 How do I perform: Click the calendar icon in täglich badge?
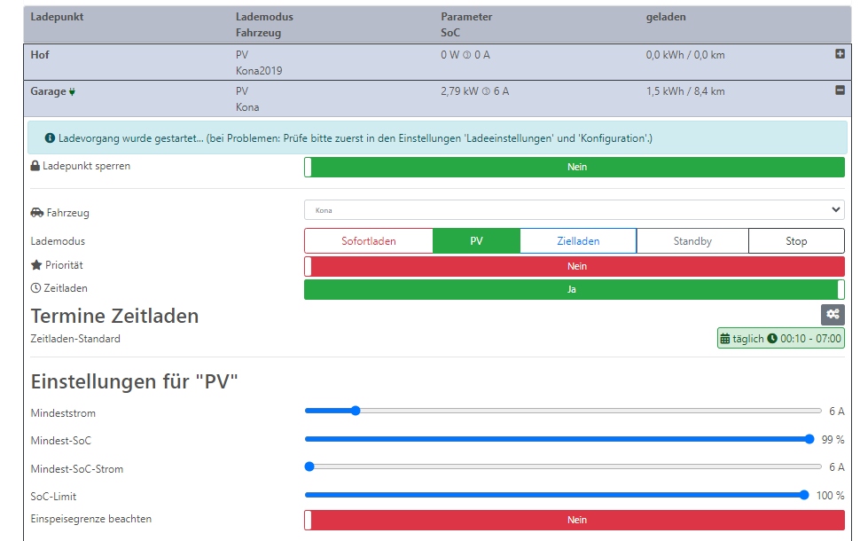(725, 339)
